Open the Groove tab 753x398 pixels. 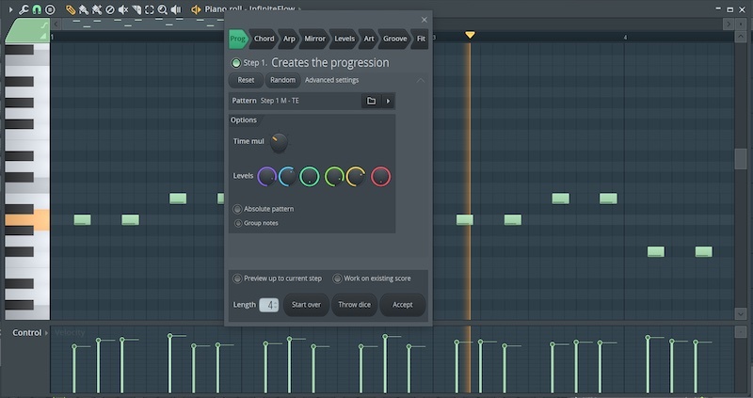click(x=394, y=39)
